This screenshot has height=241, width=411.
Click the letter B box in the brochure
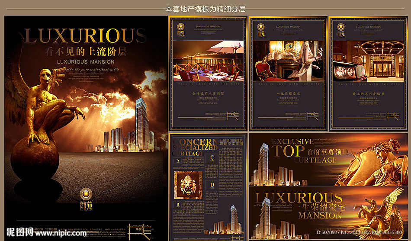coord(178,205)
